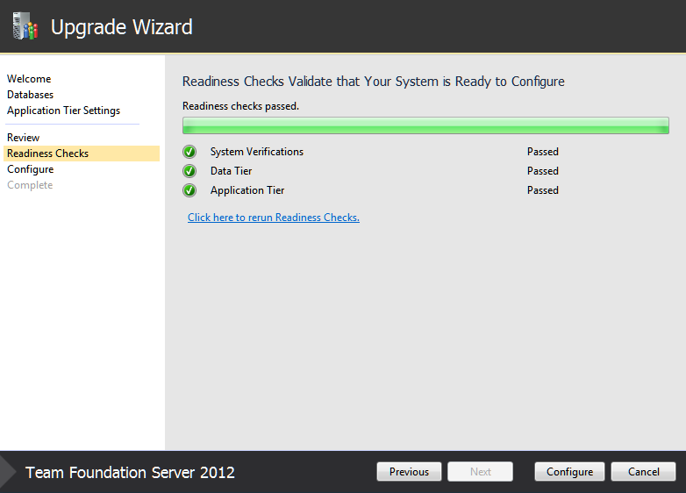Click the Team Foundation Server 2012 footer text
This screenshot has width=686, height=493.
coord(130,473)
